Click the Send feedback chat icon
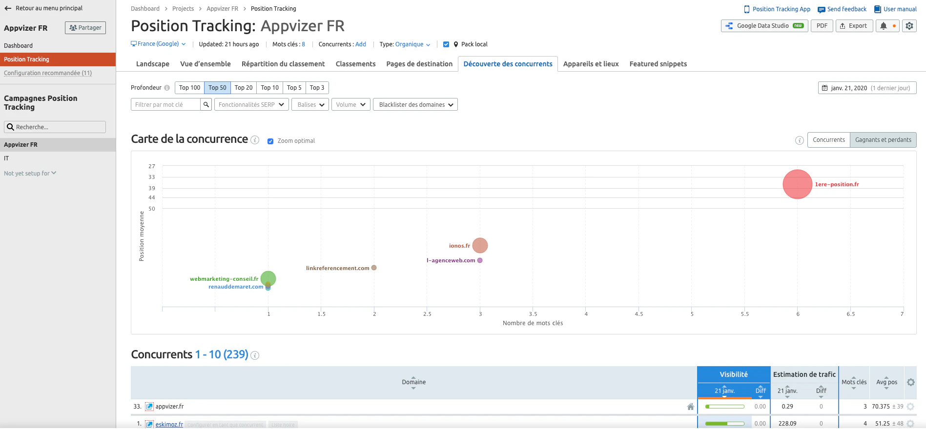This screenshot has height=429, width=926. (821, 10)
